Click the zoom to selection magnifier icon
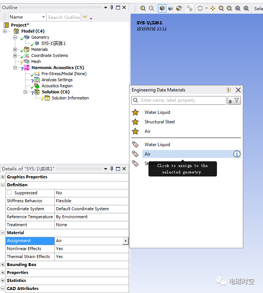The width and height of the screenshot is (263, 293). pyautogui.click(x=246, y=8)
